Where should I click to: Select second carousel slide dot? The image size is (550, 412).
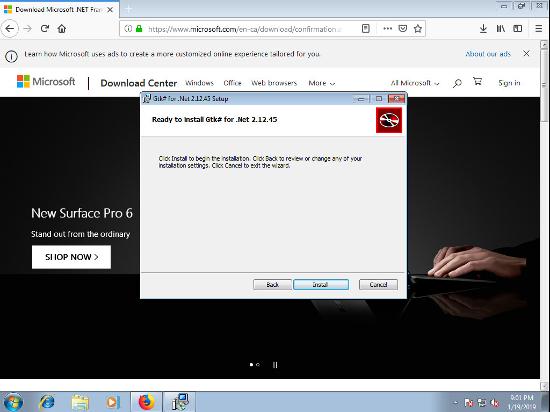258,365
